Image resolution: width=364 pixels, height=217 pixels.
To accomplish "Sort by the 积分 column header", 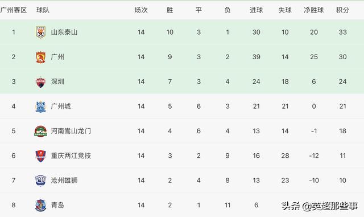I will pos(342,10).
